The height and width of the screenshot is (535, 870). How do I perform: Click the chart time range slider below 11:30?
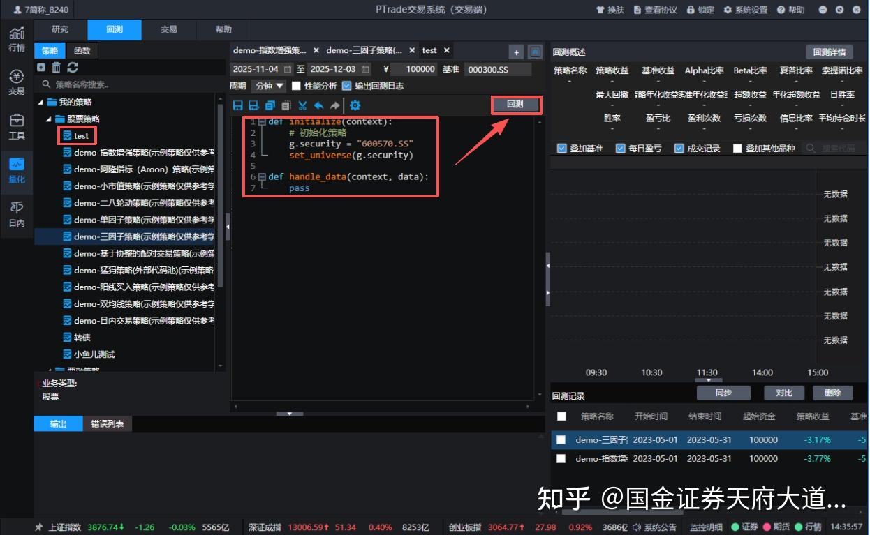click(707, 381)
